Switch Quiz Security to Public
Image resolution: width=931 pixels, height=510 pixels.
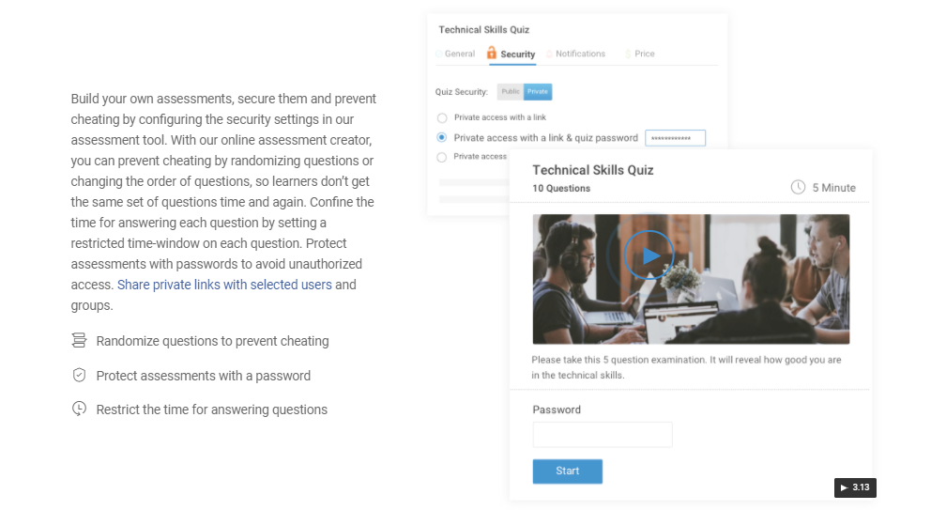pos(510,92)
